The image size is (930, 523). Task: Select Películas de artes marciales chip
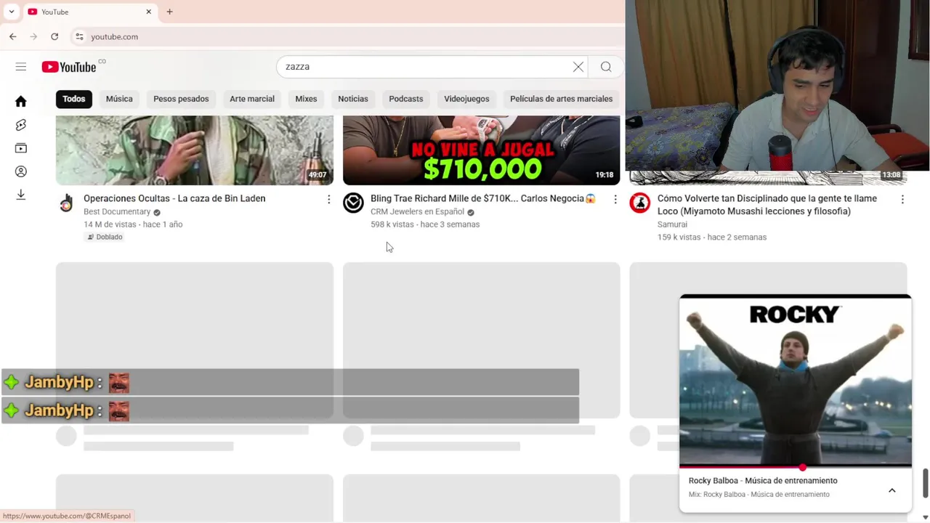click(561, 99)
